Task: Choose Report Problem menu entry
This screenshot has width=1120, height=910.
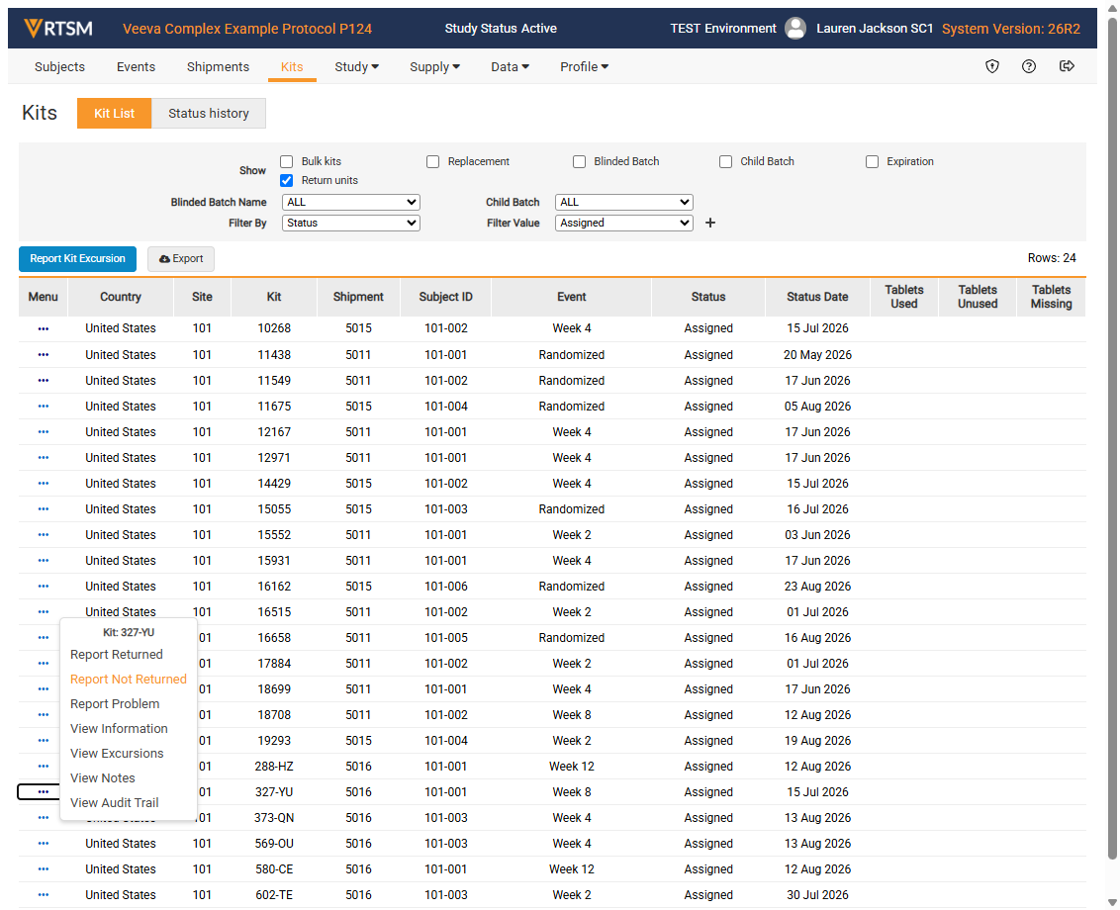Action: [x=115, y=704]
